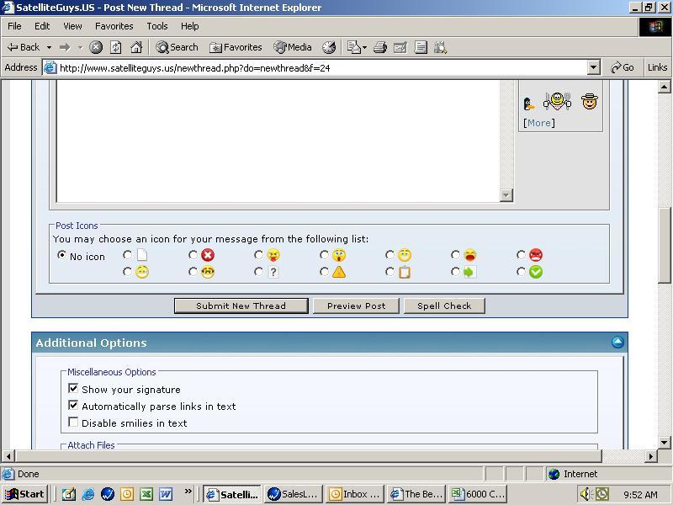Viewport: 673px width, 505px height.
Task: Open Favorites toolbar button
Action: (x=236, y=47)
